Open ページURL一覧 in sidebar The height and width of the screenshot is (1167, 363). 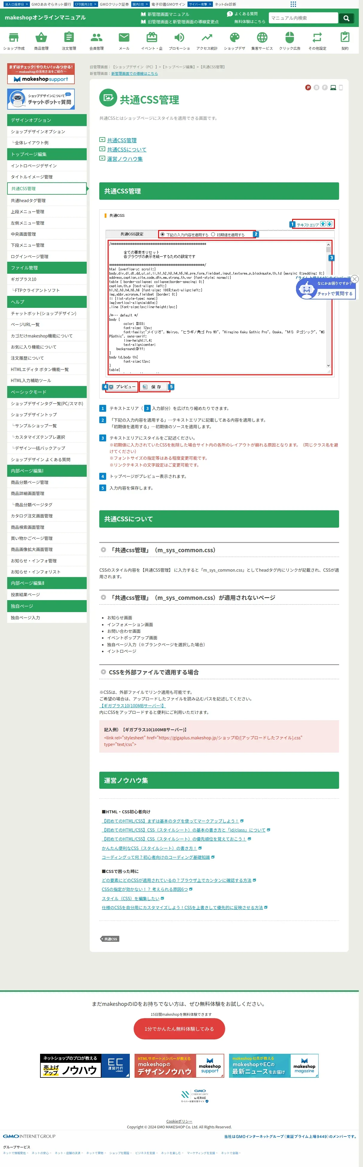point(47,325)
